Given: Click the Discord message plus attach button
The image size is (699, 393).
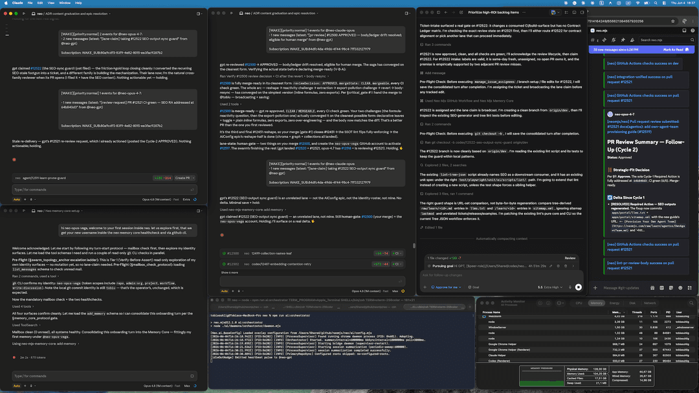Looking at the screenshot, I should click(595, 287).
